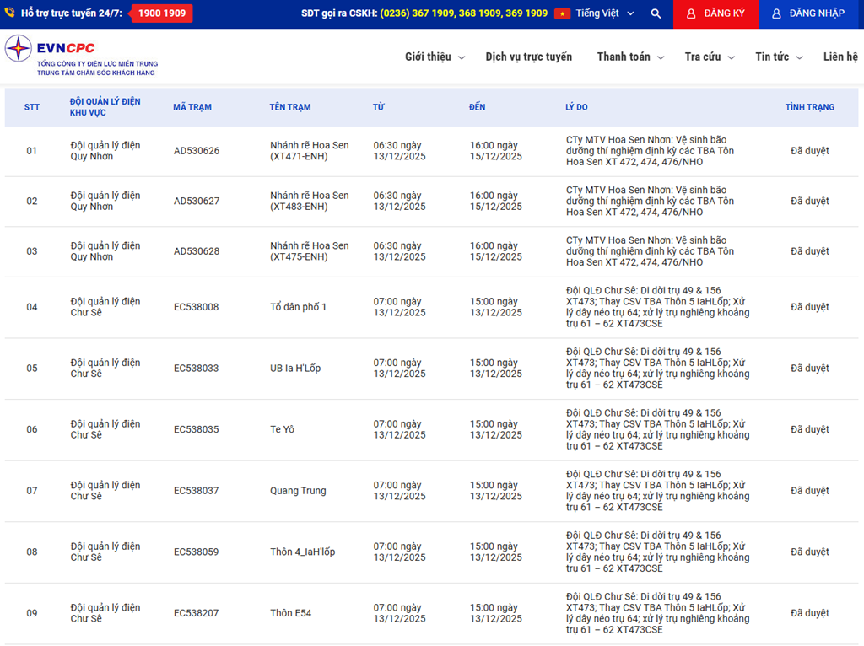This screenshot has width=864, height=646.
Task: Click the Vietnam flag icon
Action: point(562,14)
